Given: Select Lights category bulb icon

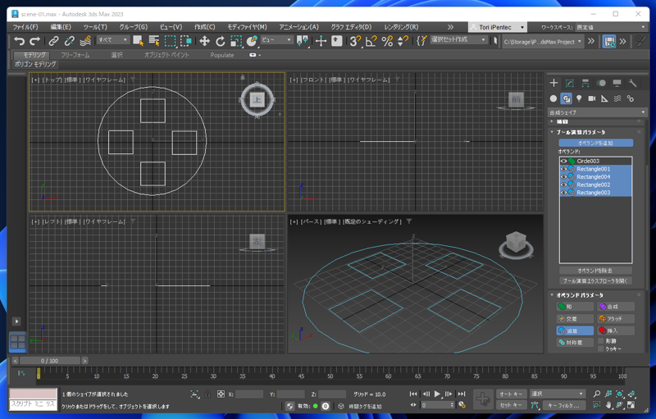Looking at the screenshot, I should tap(579, 98).
